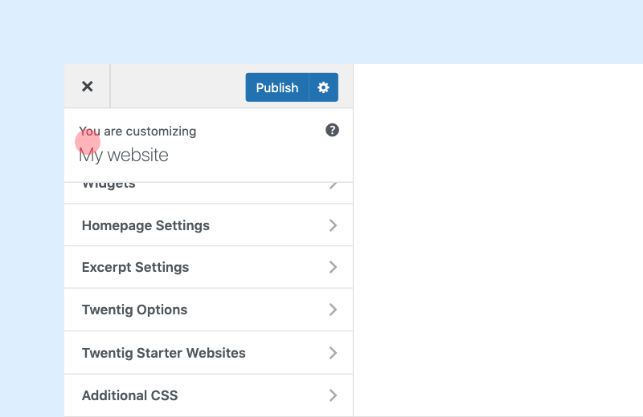
Task: Select the 'My website' site title text
Action: pyautogui.click(x=124, y=156)
